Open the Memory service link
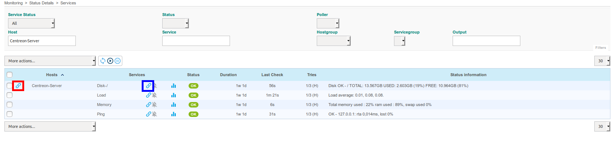The height and width of the screenshot is (141, 613). pyautogui.click(x=104, y=105)
